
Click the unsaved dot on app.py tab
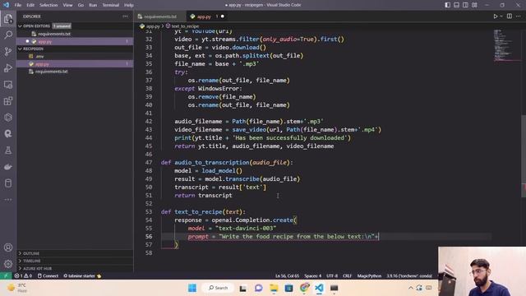[x=223, y=16]
